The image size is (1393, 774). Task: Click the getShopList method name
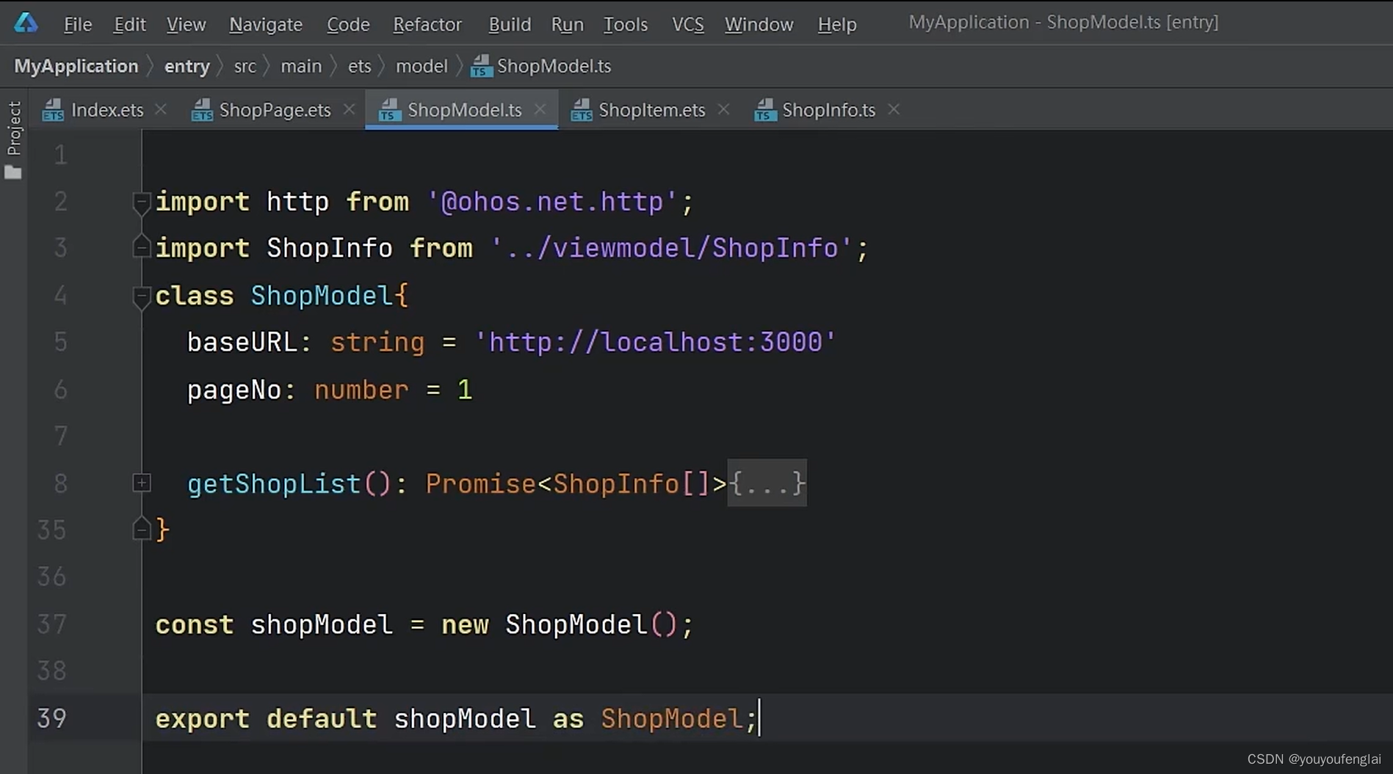(274, 483)
